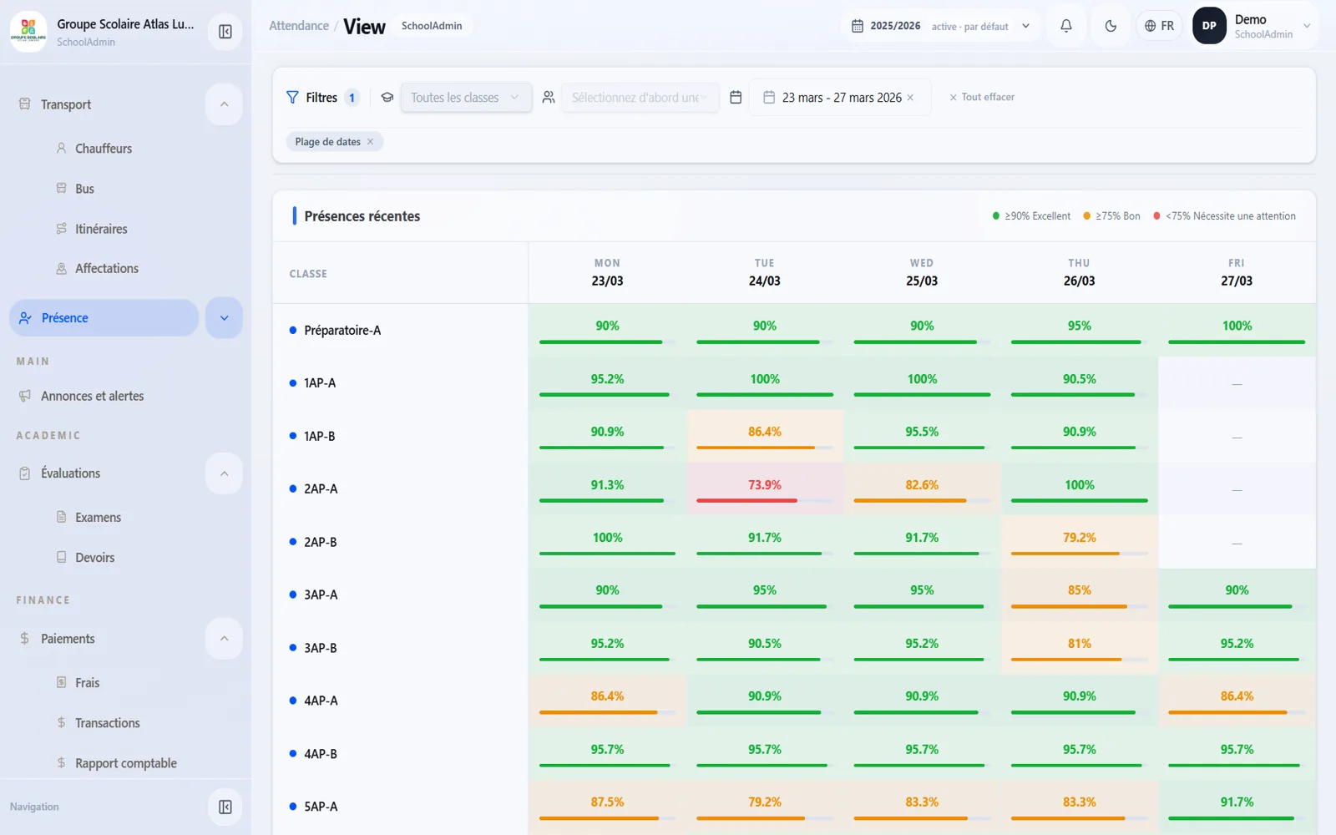Remove the Plage de dates filter chip
The image size is (1336, 835).
pyautogui.click(x=371, y=142)
